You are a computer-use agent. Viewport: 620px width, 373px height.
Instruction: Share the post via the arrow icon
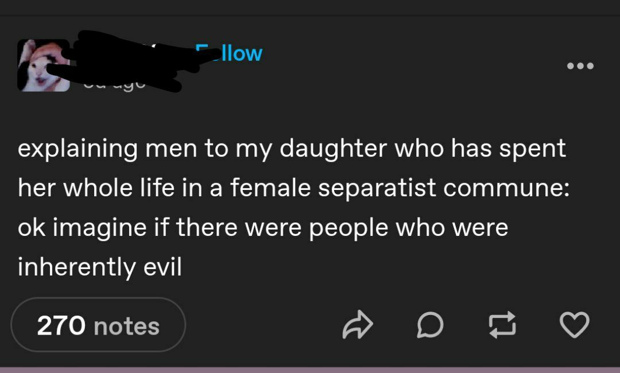coord(357,325)
